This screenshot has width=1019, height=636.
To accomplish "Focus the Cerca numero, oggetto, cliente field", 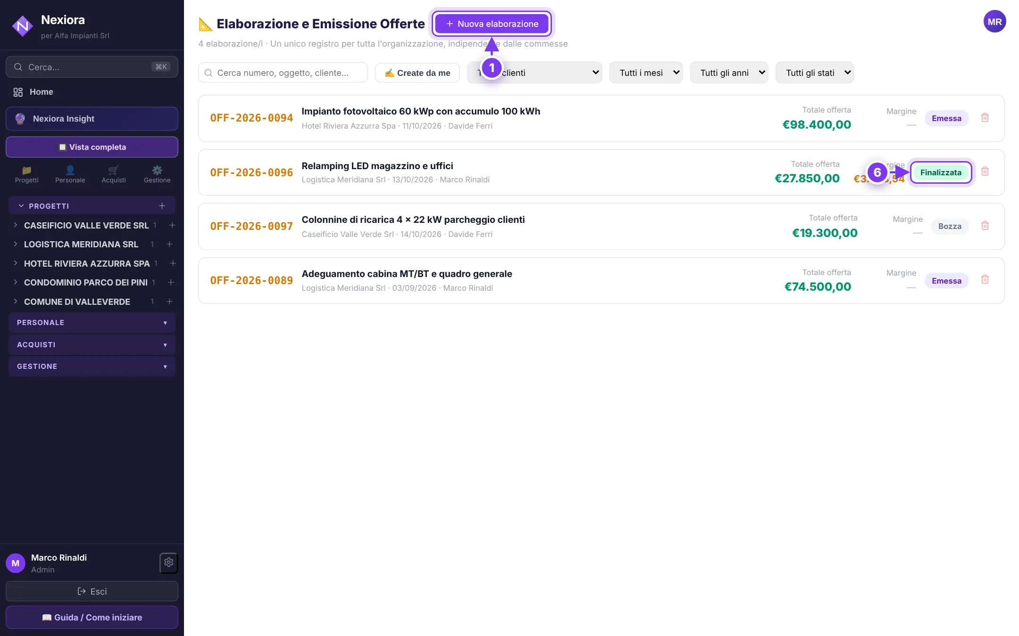I will [283, 73].
